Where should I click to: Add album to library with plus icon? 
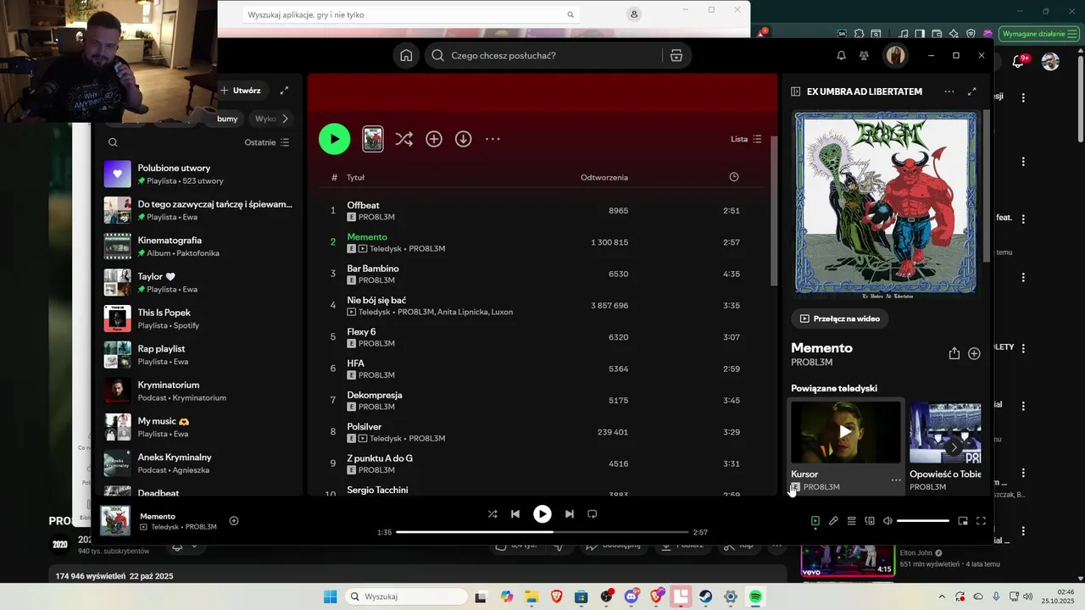(434, 139)
